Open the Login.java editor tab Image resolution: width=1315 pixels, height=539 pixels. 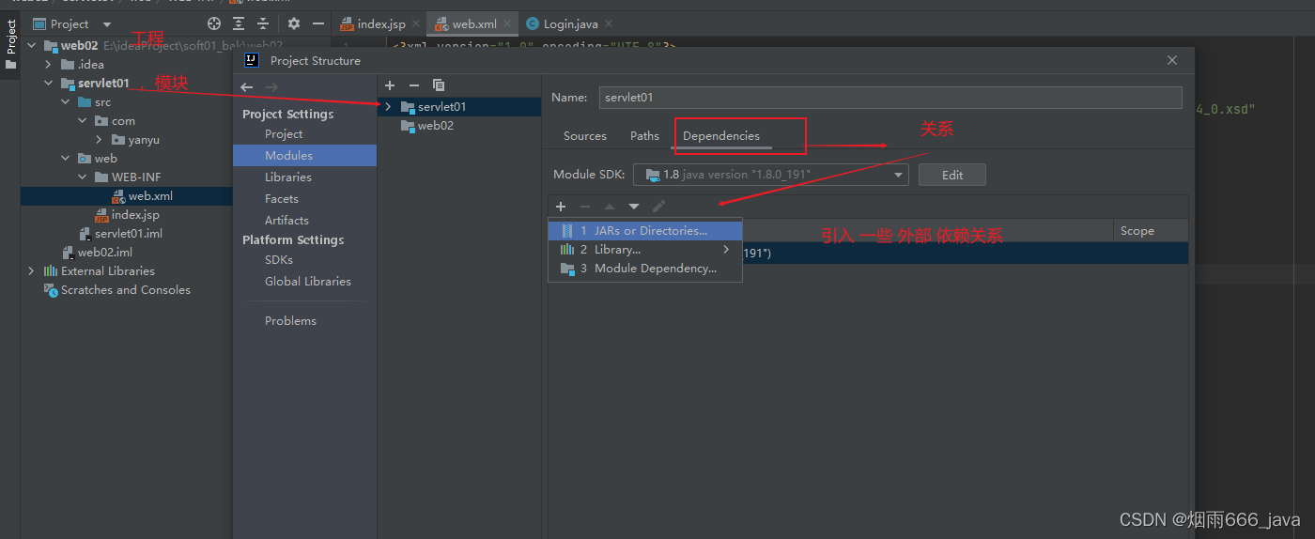569,24
